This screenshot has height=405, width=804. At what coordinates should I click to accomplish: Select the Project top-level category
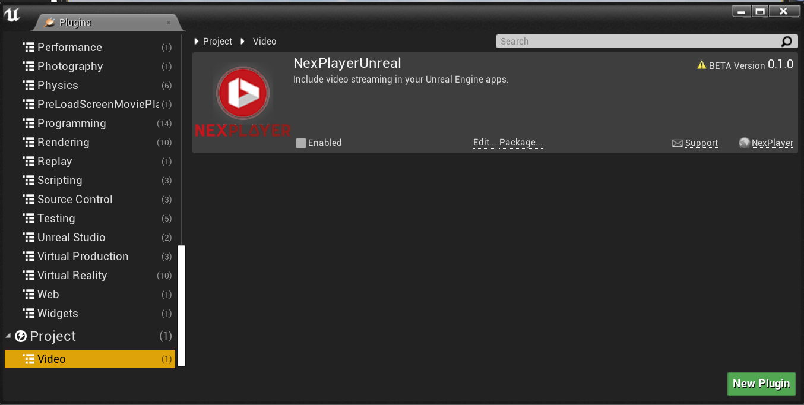90,336
